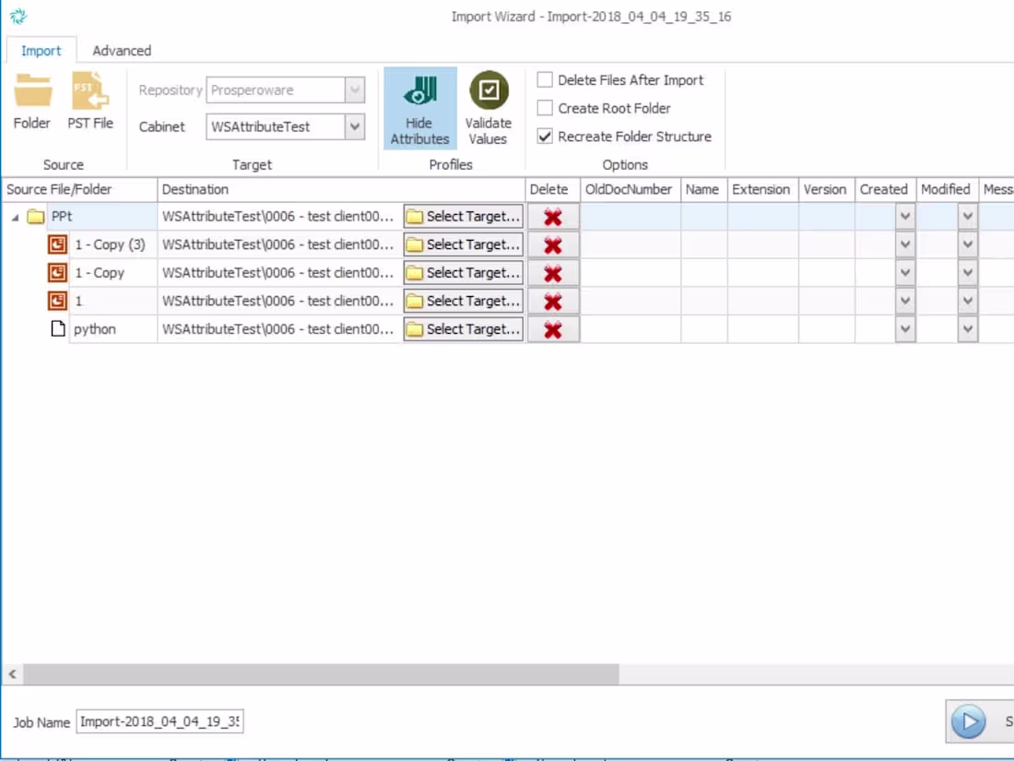Select the Folder source icon

coord(30,101)
